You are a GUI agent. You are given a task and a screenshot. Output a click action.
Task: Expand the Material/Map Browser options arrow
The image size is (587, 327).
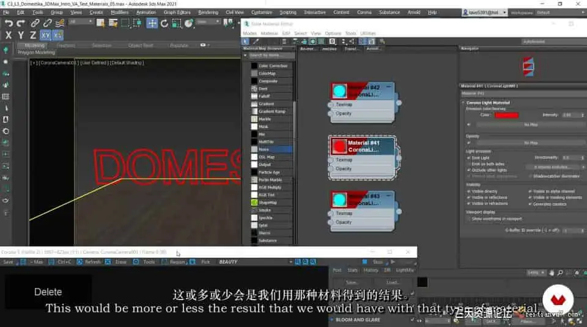[245, 56]
